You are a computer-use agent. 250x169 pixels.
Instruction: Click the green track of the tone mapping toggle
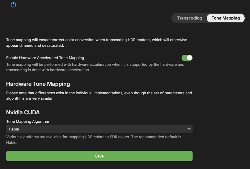[184, 58]
